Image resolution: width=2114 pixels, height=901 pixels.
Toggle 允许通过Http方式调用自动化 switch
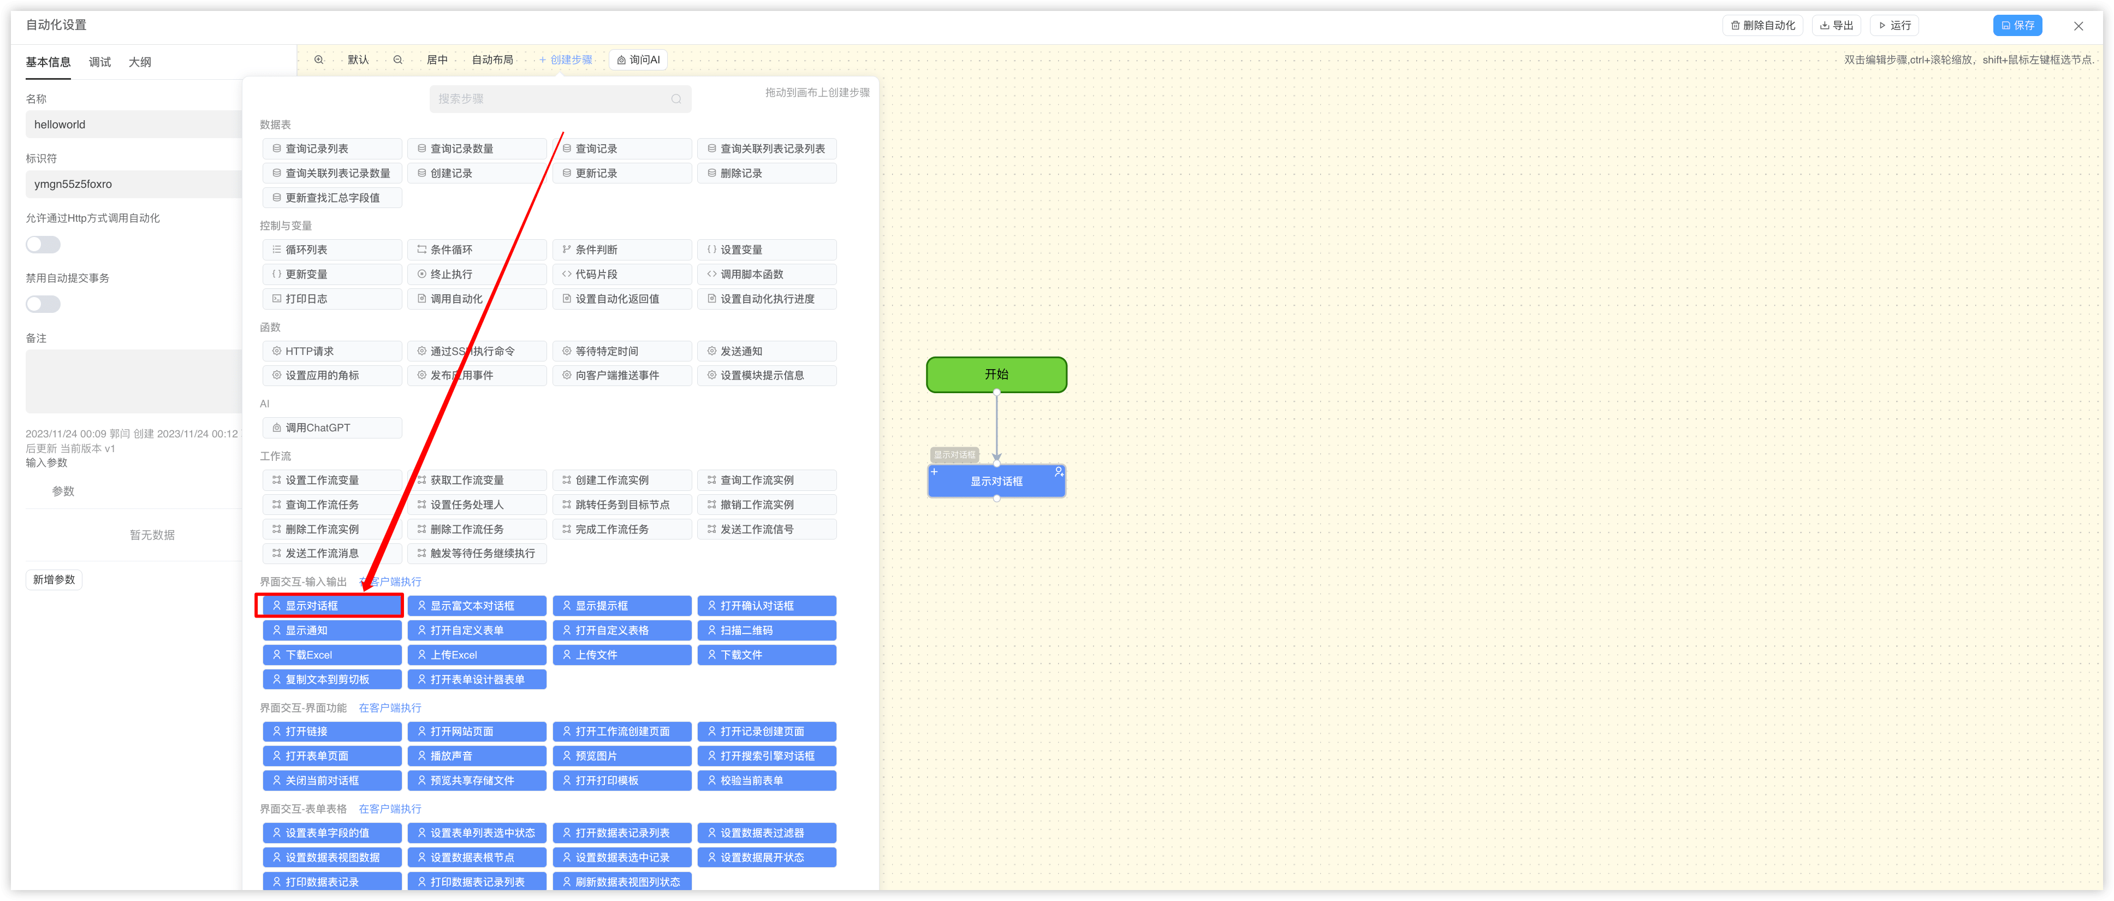pos(44,245)
